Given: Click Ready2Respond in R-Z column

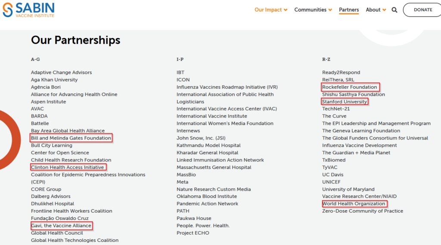Looking at the screenshot, I should (x=341, y=72).
